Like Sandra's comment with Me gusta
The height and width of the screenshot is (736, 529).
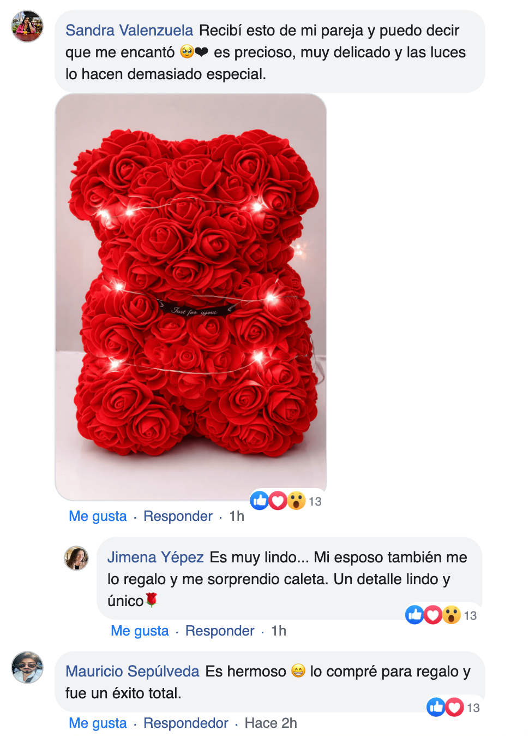pyautogui.click(x=98, y=516)
